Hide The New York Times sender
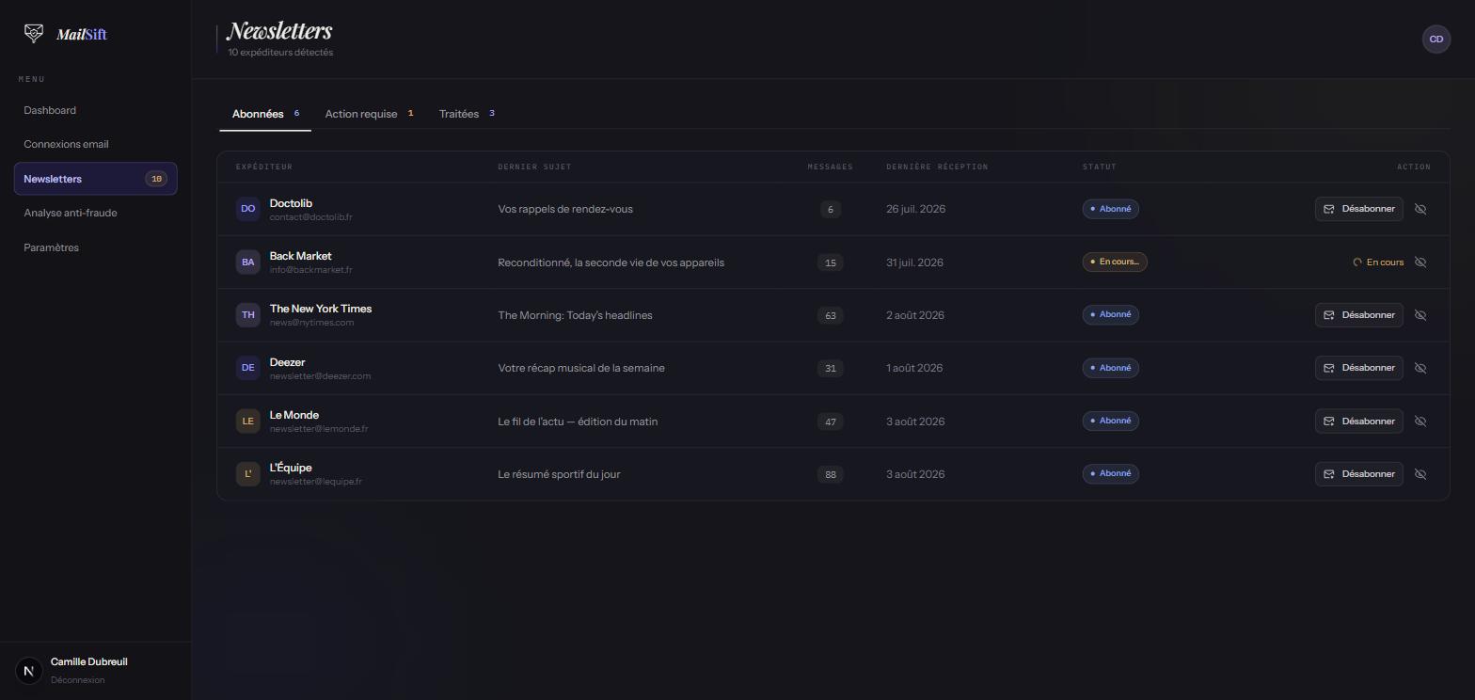Viewport: 1475px width, 700px height. click(1420, 315)
